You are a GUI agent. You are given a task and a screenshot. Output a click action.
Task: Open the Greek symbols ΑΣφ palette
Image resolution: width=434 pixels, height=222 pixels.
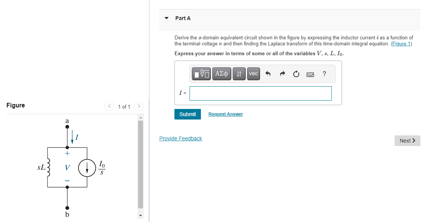point(221,74)
